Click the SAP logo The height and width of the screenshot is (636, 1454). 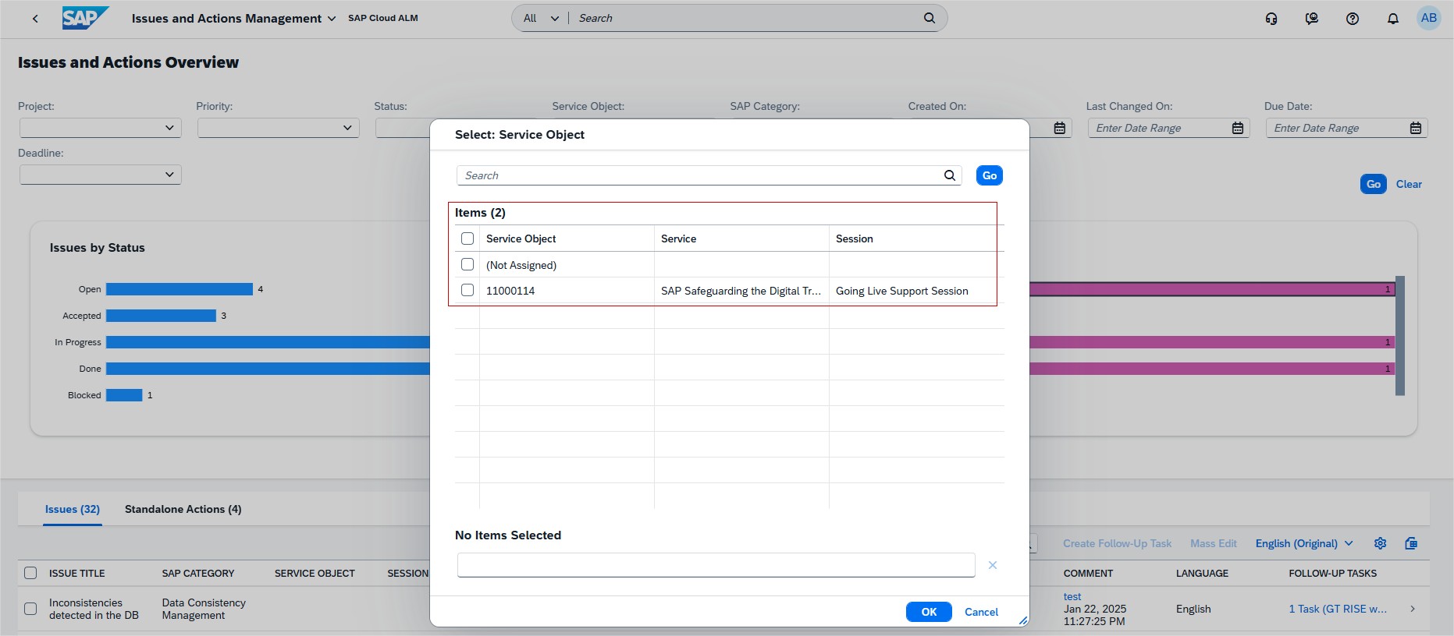[x=84, y=18]
